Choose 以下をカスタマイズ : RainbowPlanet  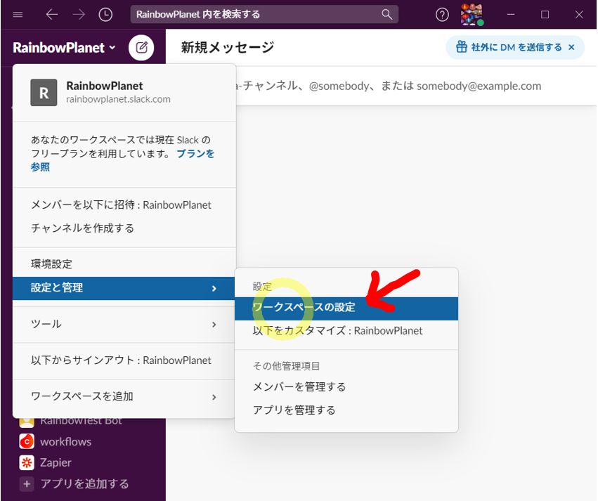tap(346, 330)
